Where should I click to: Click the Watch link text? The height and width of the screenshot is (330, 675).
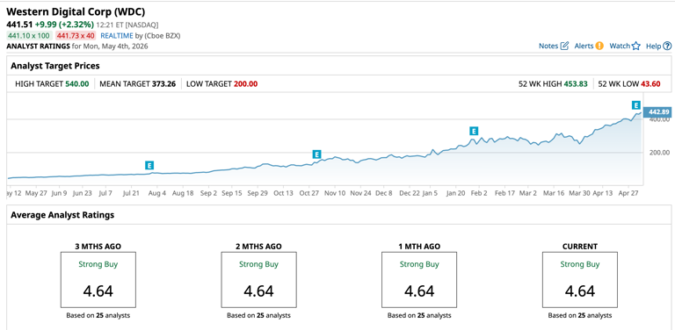620,46
